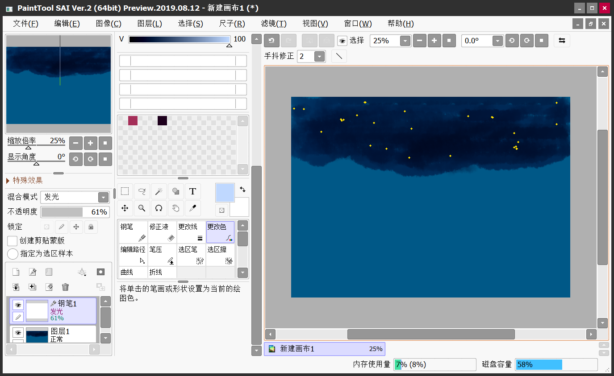
Task: Open the perspective ruler layer options
Action: coord(82,272)
